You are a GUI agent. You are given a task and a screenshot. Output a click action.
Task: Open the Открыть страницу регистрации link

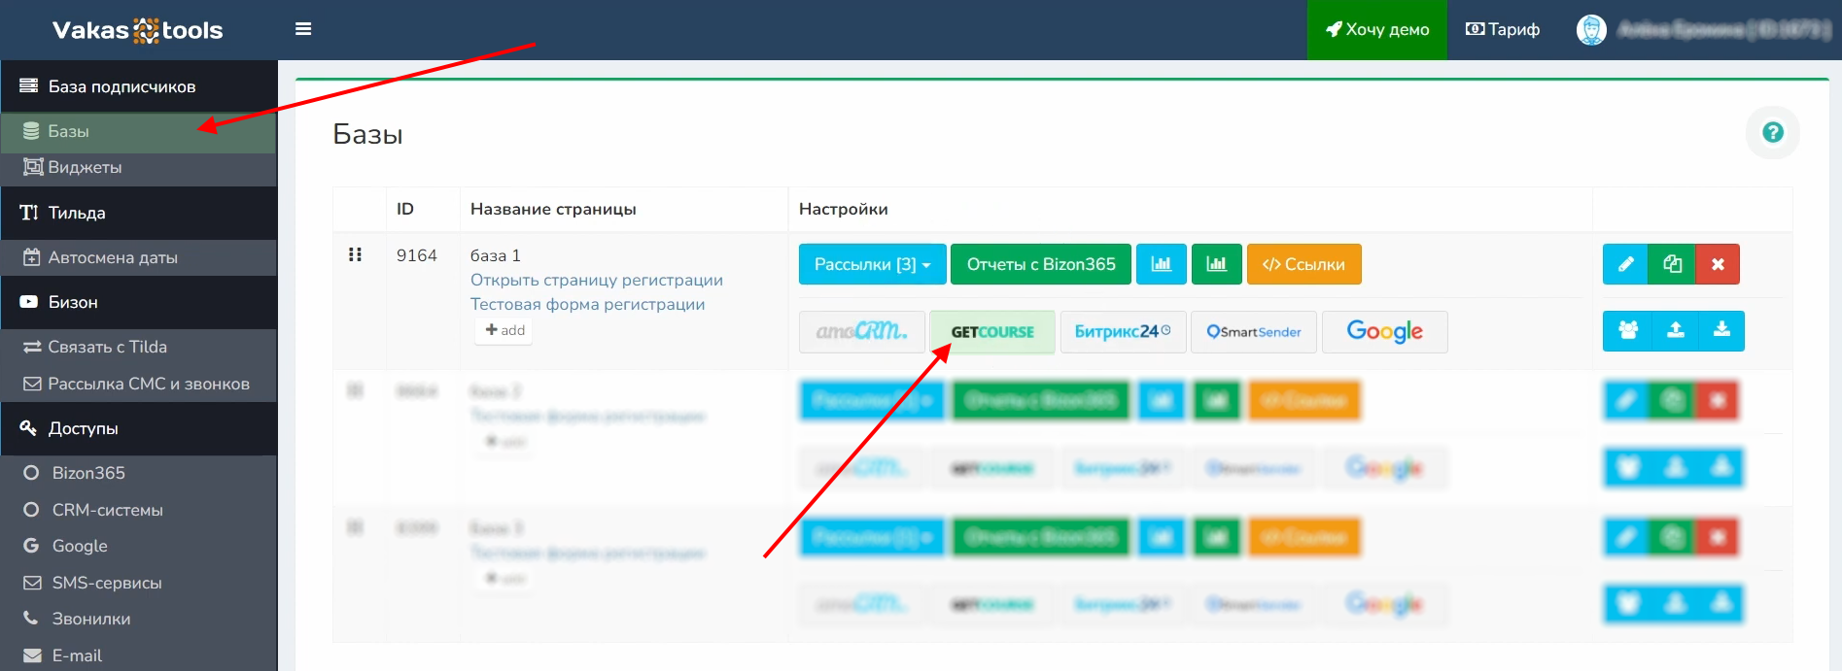click(x=596, y=280)
